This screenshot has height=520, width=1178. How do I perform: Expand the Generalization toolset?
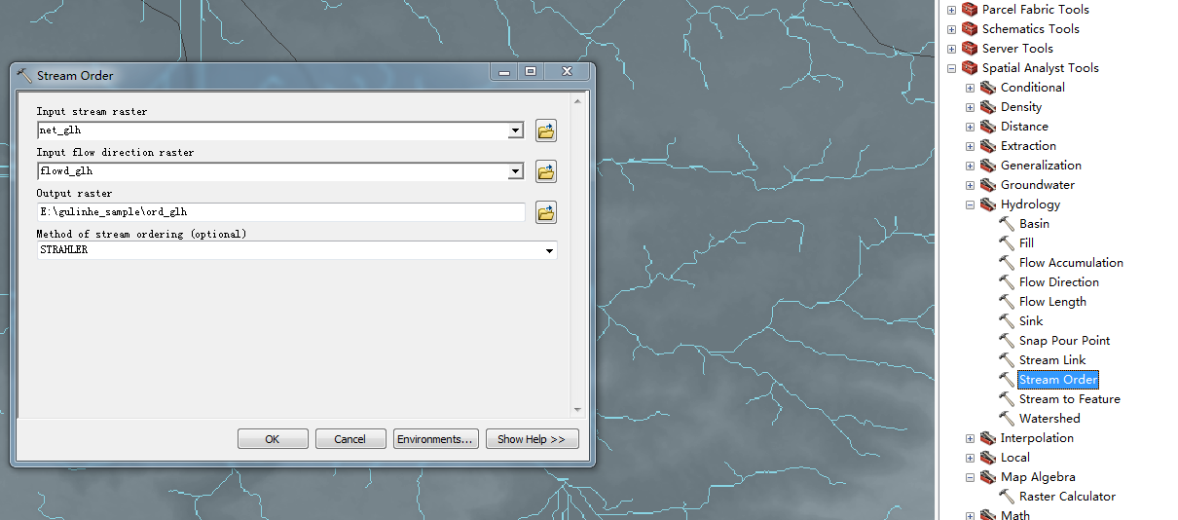[970, 166]
